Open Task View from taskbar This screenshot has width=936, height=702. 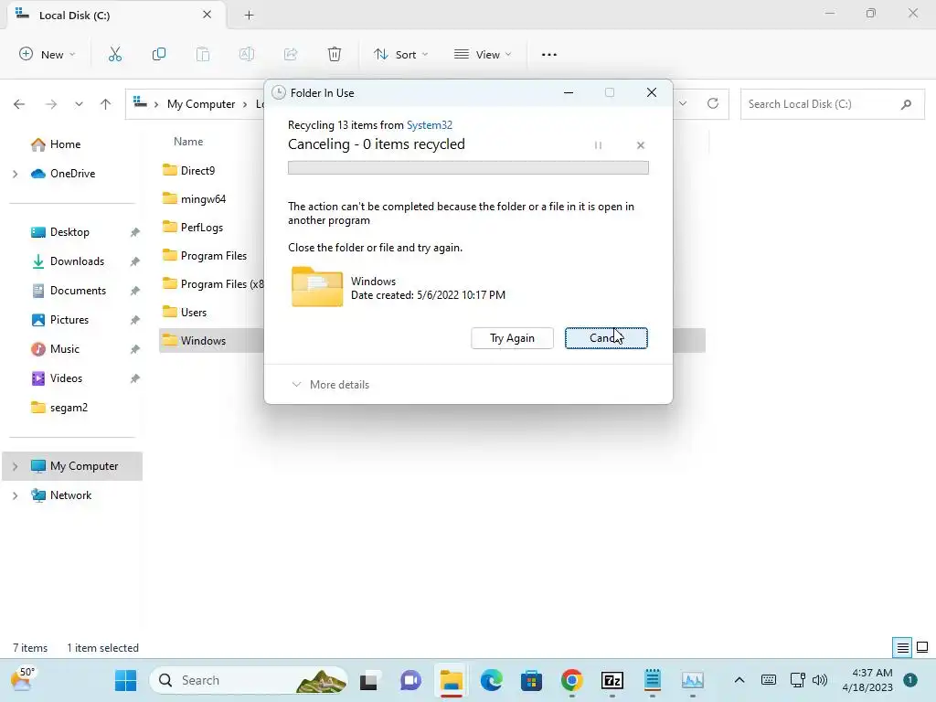pyautogui.click(x=369, y=680)
